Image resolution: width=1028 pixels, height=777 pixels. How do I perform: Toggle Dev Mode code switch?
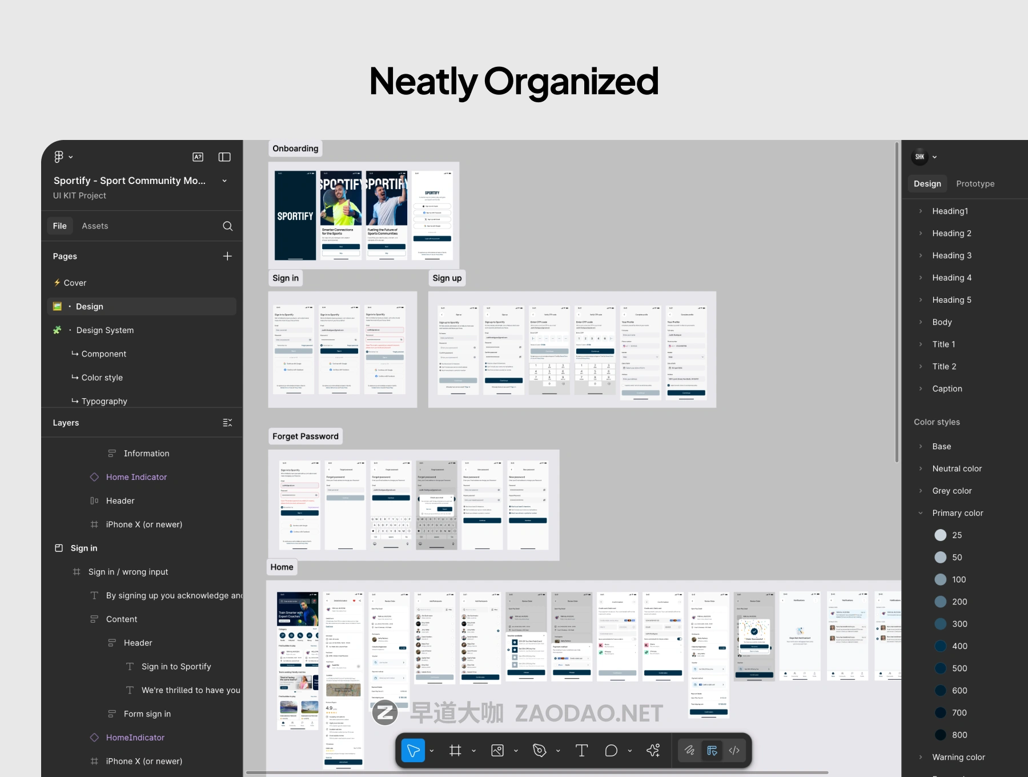tap(734, 751)
